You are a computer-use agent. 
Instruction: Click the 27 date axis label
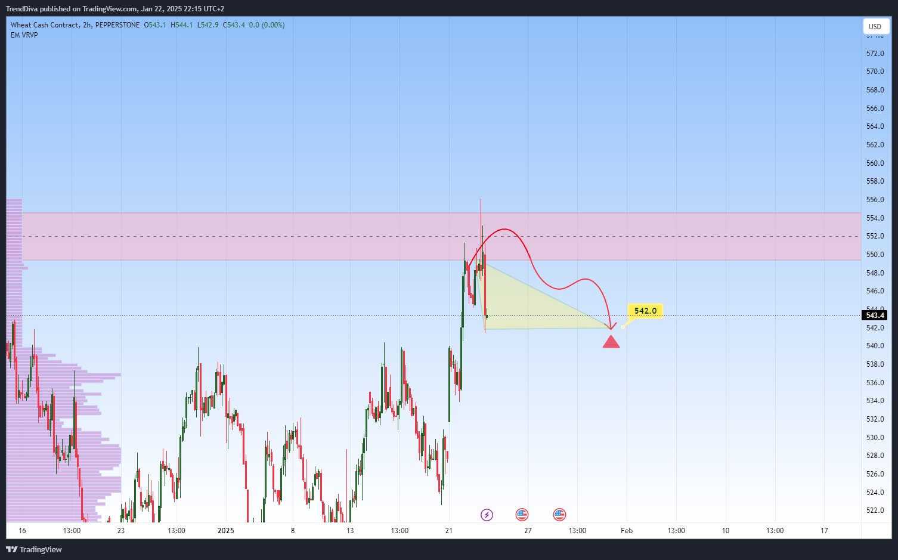(x=528, y=531)
